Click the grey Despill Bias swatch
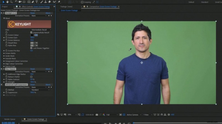 (32, 43)
